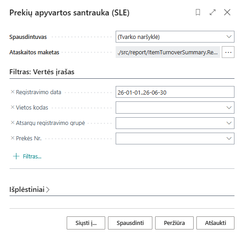Click the expand to full screen arrows icon
The height and width of the screenshot is (239, 244).
click(213, 12)
